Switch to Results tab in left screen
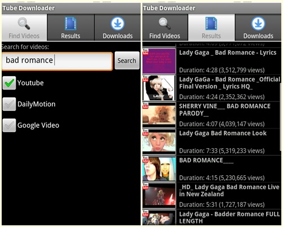Image resolution: width=283 pixels, height=227 pixels. click(71, 28)
